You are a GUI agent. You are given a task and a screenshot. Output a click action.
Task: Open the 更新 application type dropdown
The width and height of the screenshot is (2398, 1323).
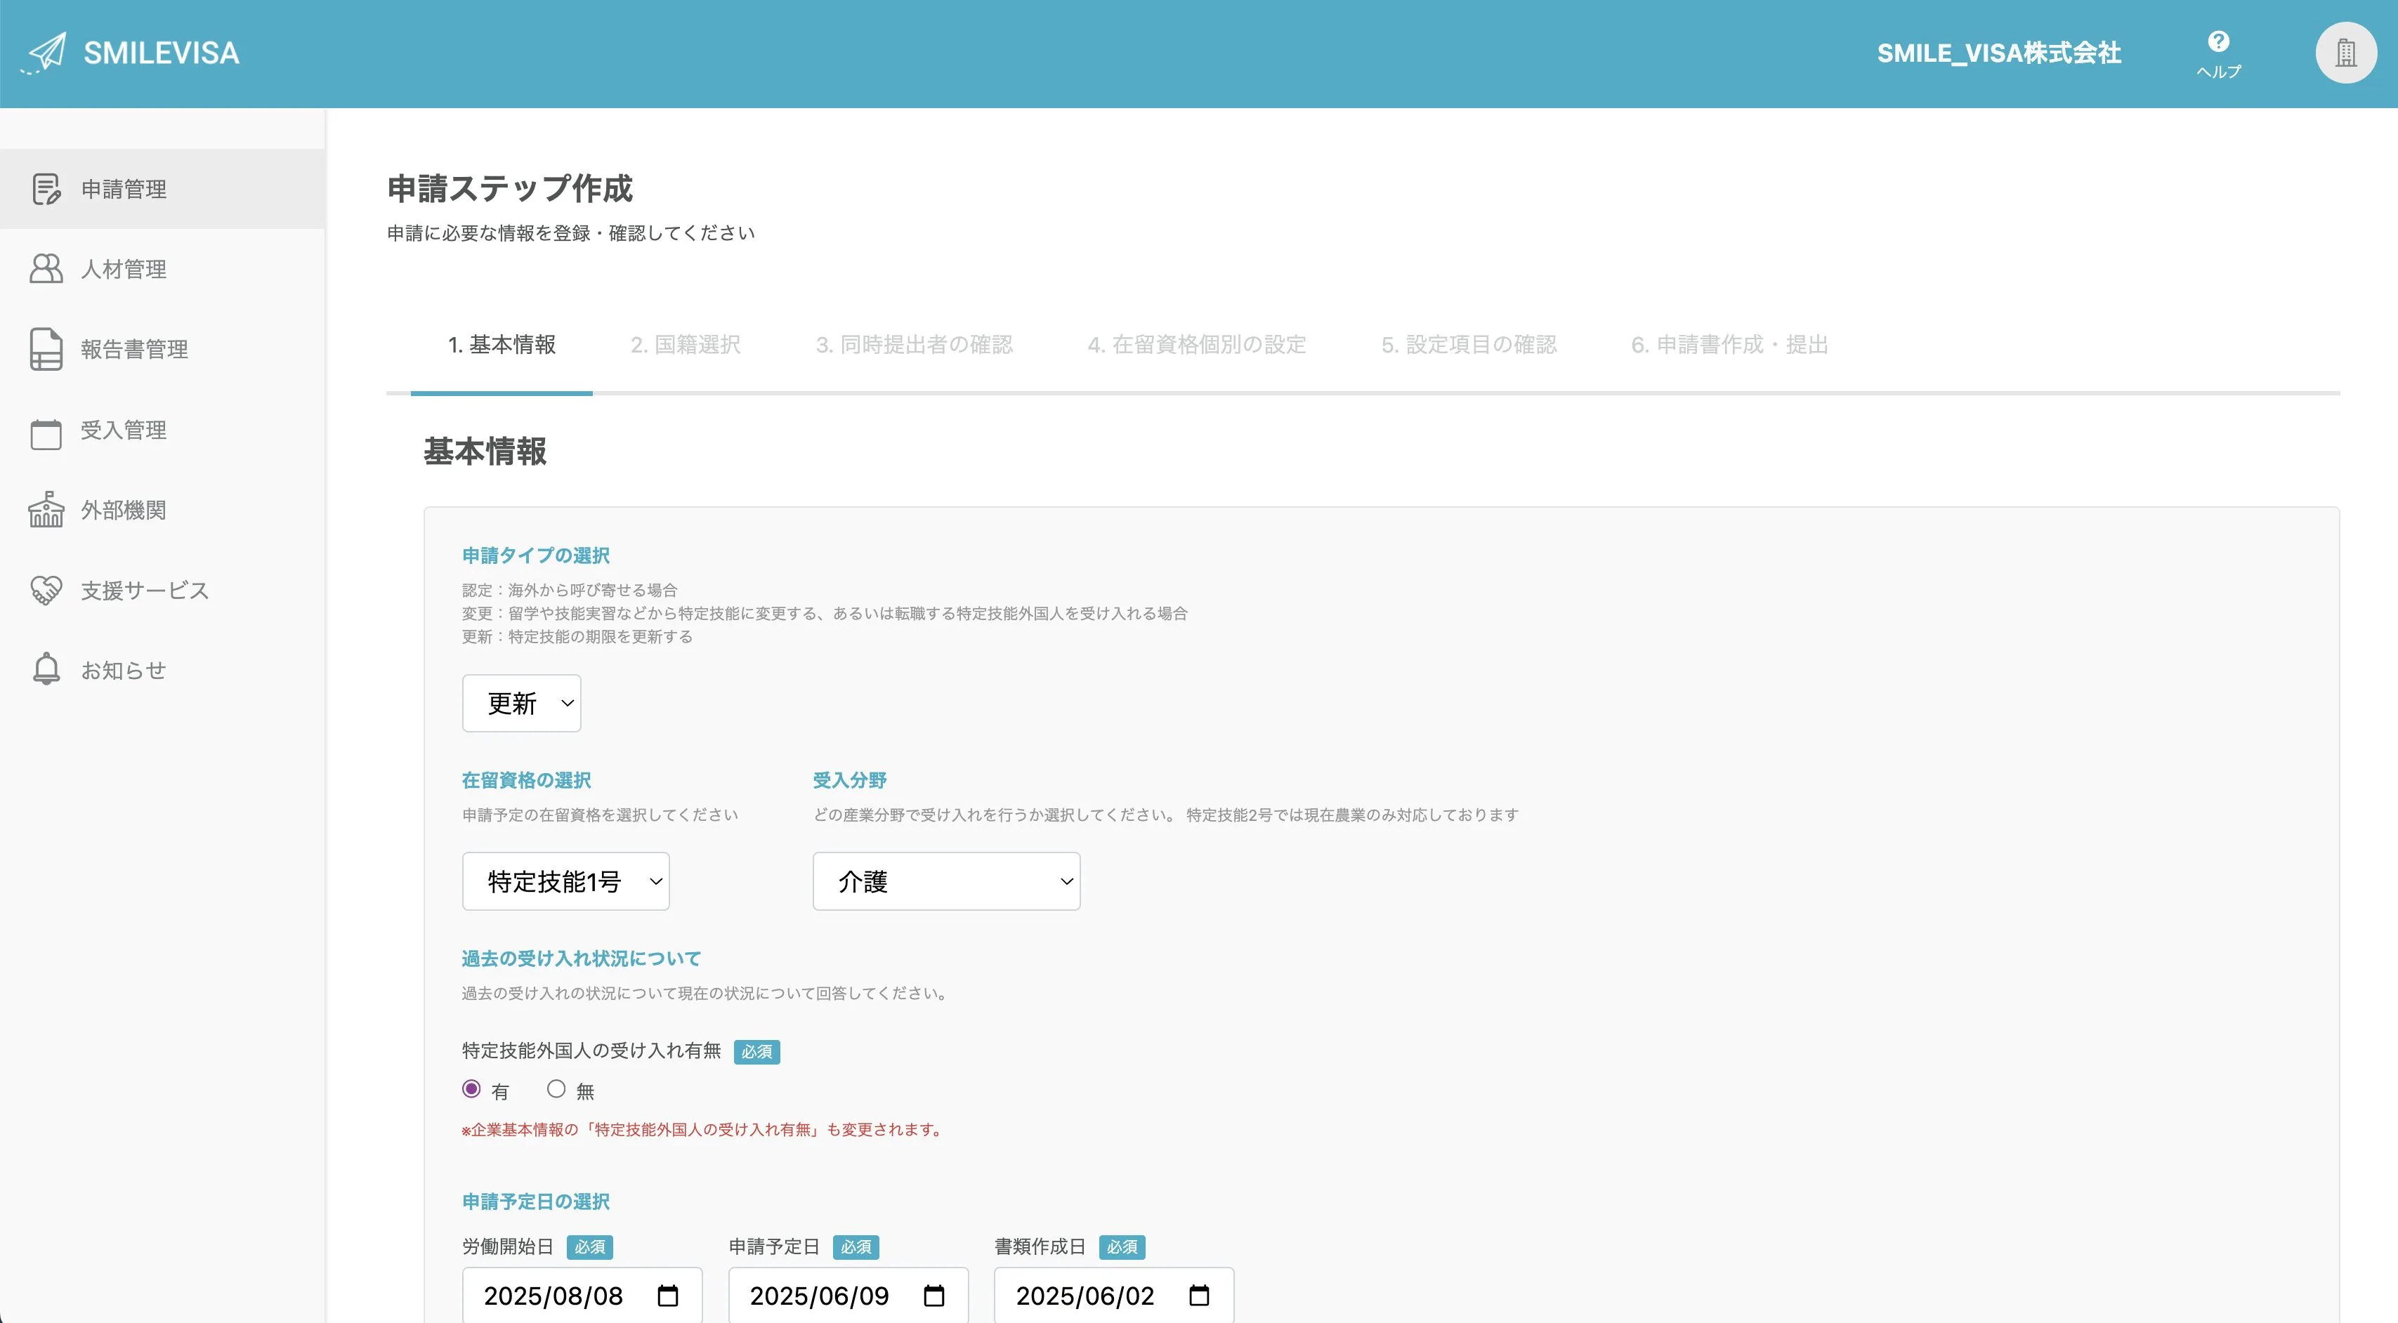(521, 704)
